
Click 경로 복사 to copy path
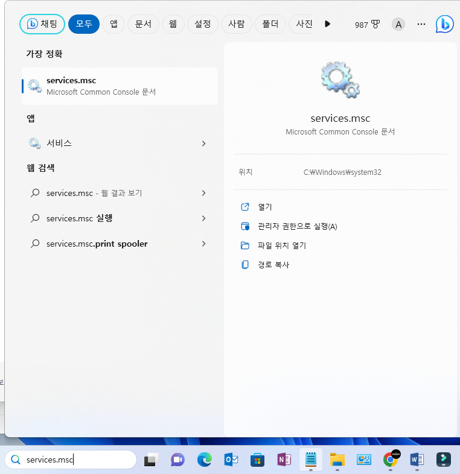coord(273,265)
